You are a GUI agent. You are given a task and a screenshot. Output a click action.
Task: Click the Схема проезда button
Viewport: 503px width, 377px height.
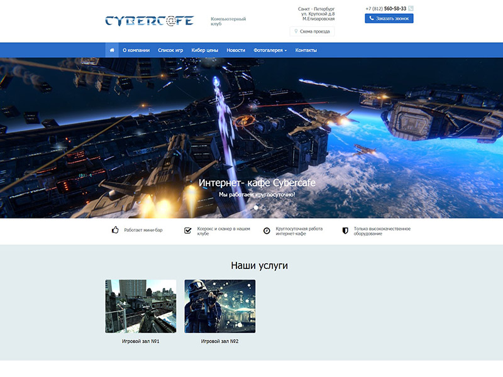pos(312,31)
